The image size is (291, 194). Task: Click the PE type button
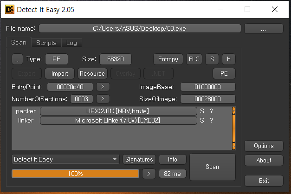tap(57, 59)
